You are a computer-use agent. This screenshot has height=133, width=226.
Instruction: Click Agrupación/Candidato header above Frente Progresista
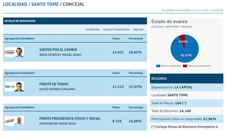click(19, 107)
